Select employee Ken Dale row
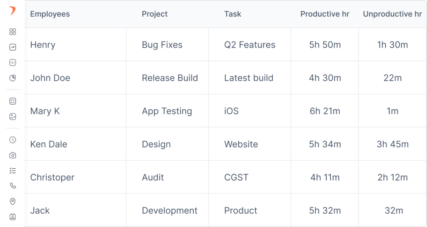 coord(48,145)
